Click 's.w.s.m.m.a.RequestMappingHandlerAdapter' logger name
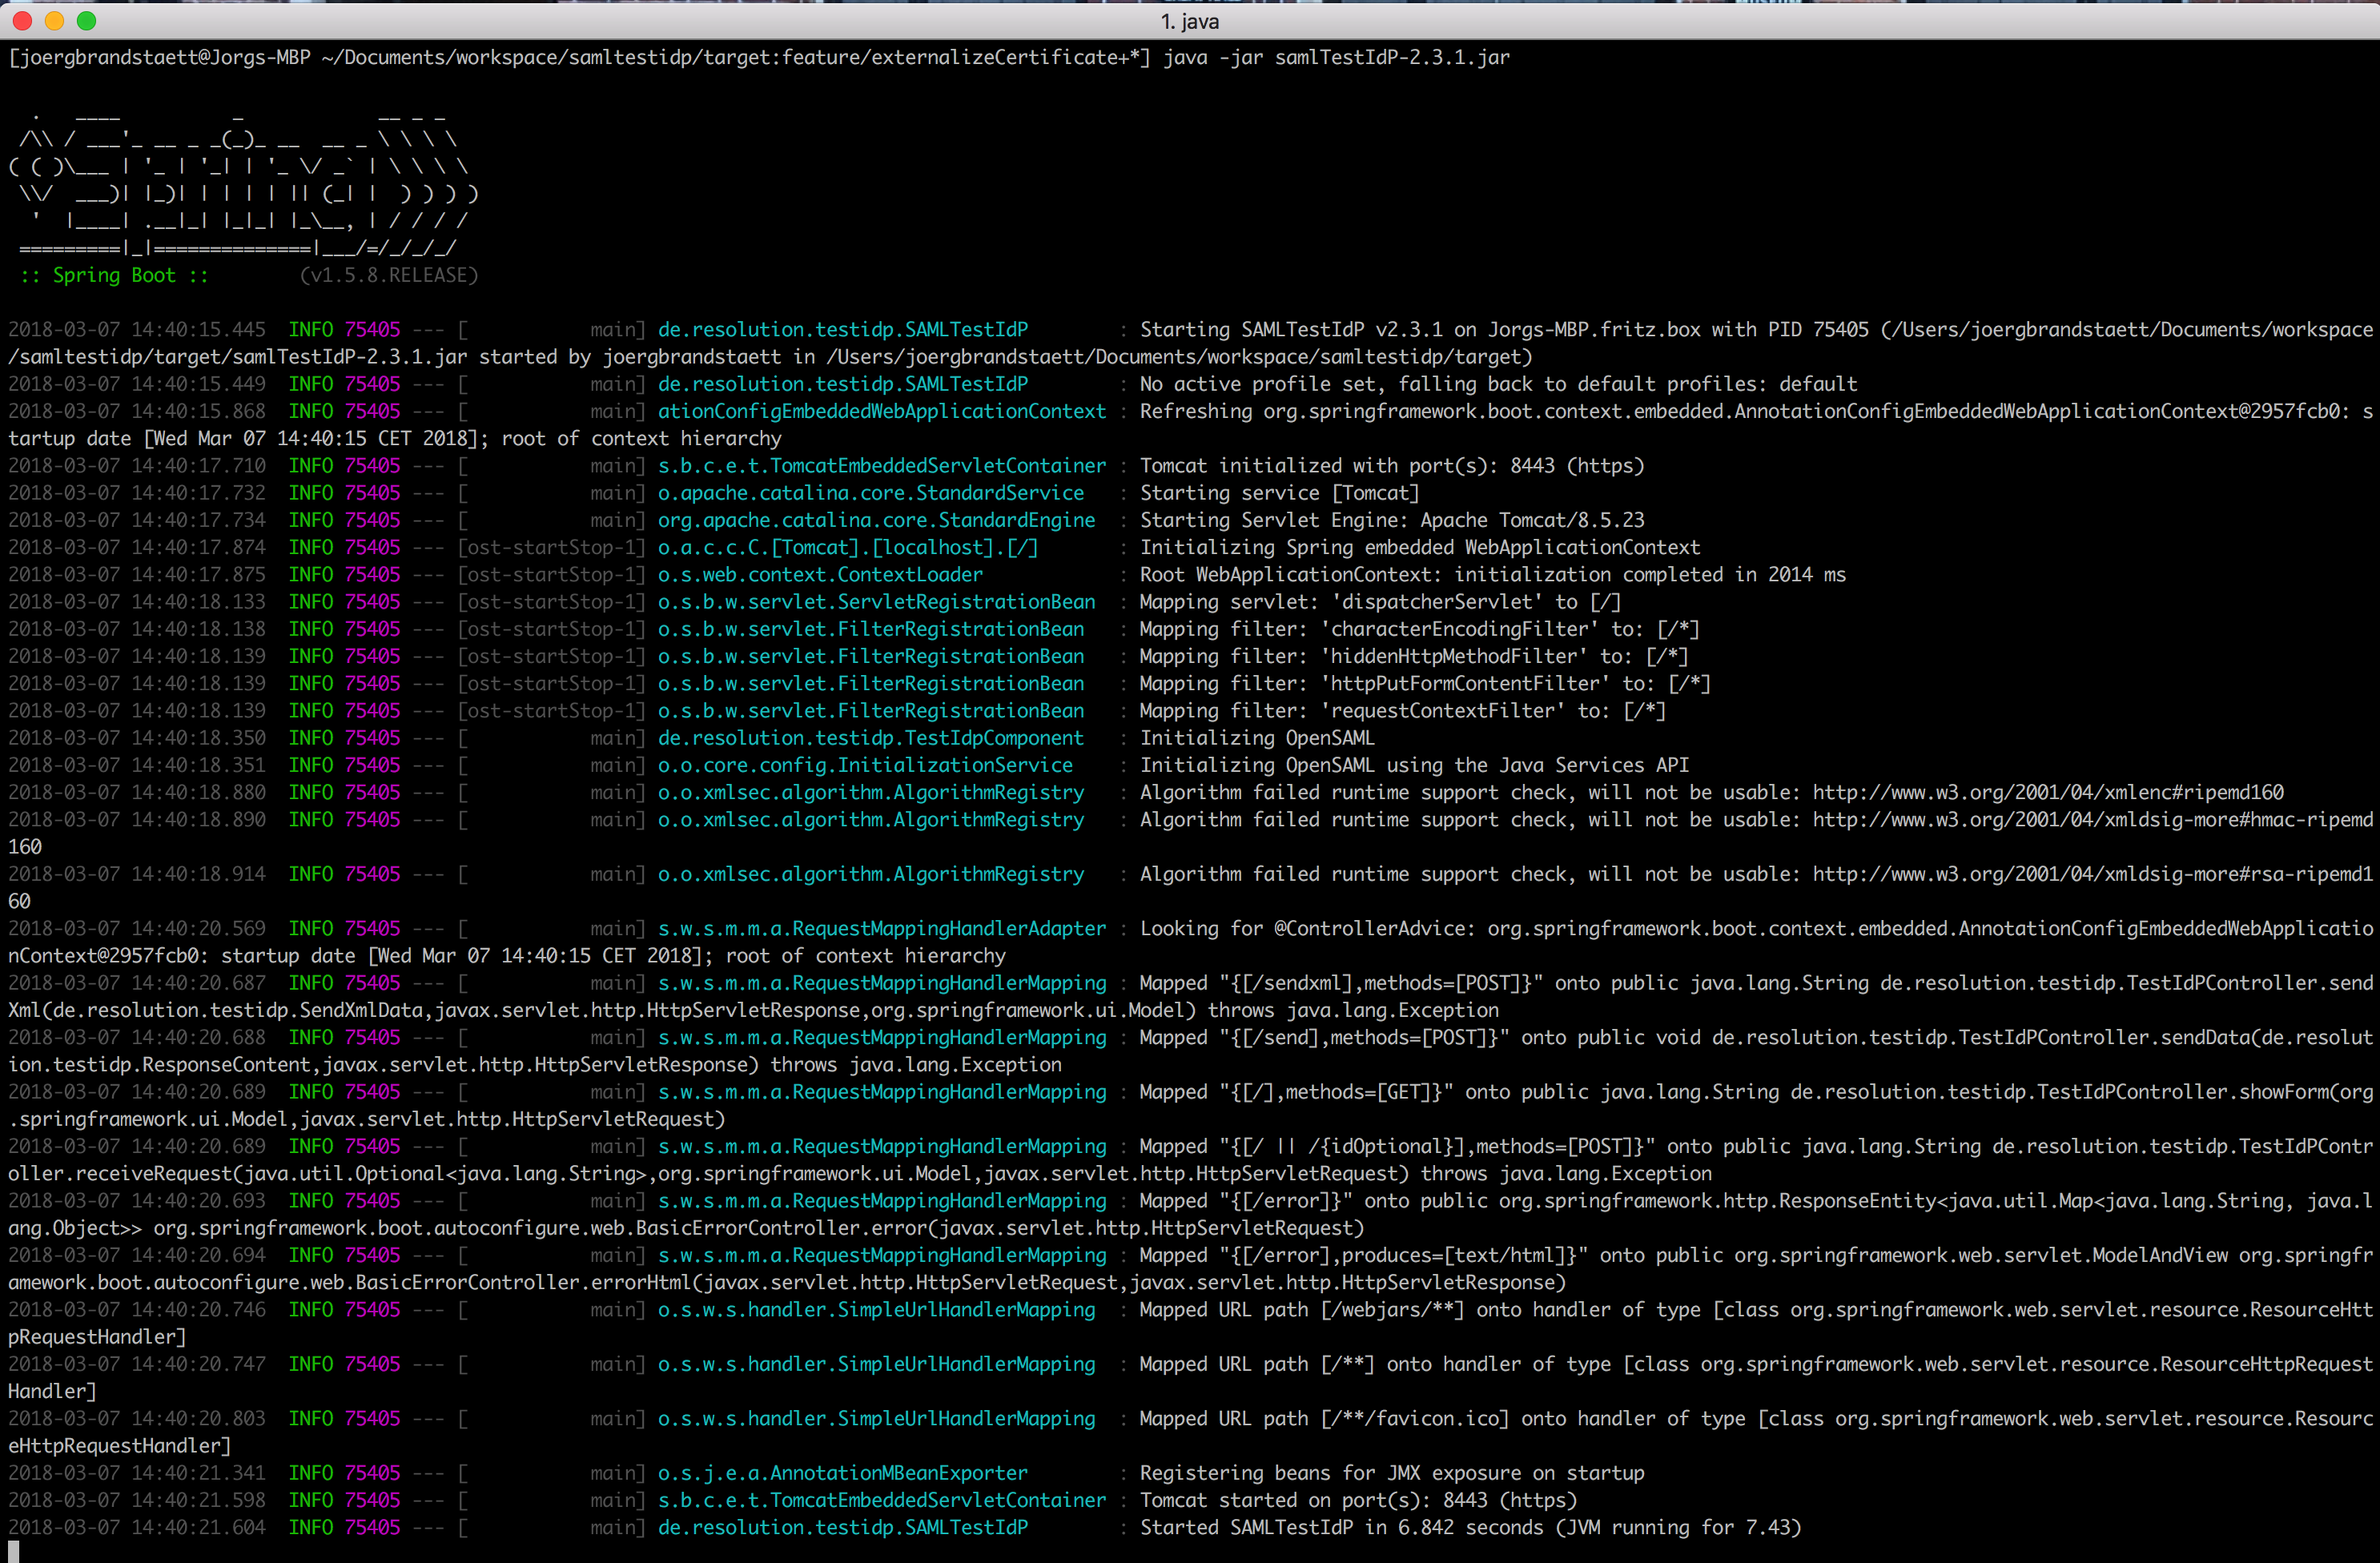The width and height of the screenshot is (2380, 1563). tap(882, 929)
